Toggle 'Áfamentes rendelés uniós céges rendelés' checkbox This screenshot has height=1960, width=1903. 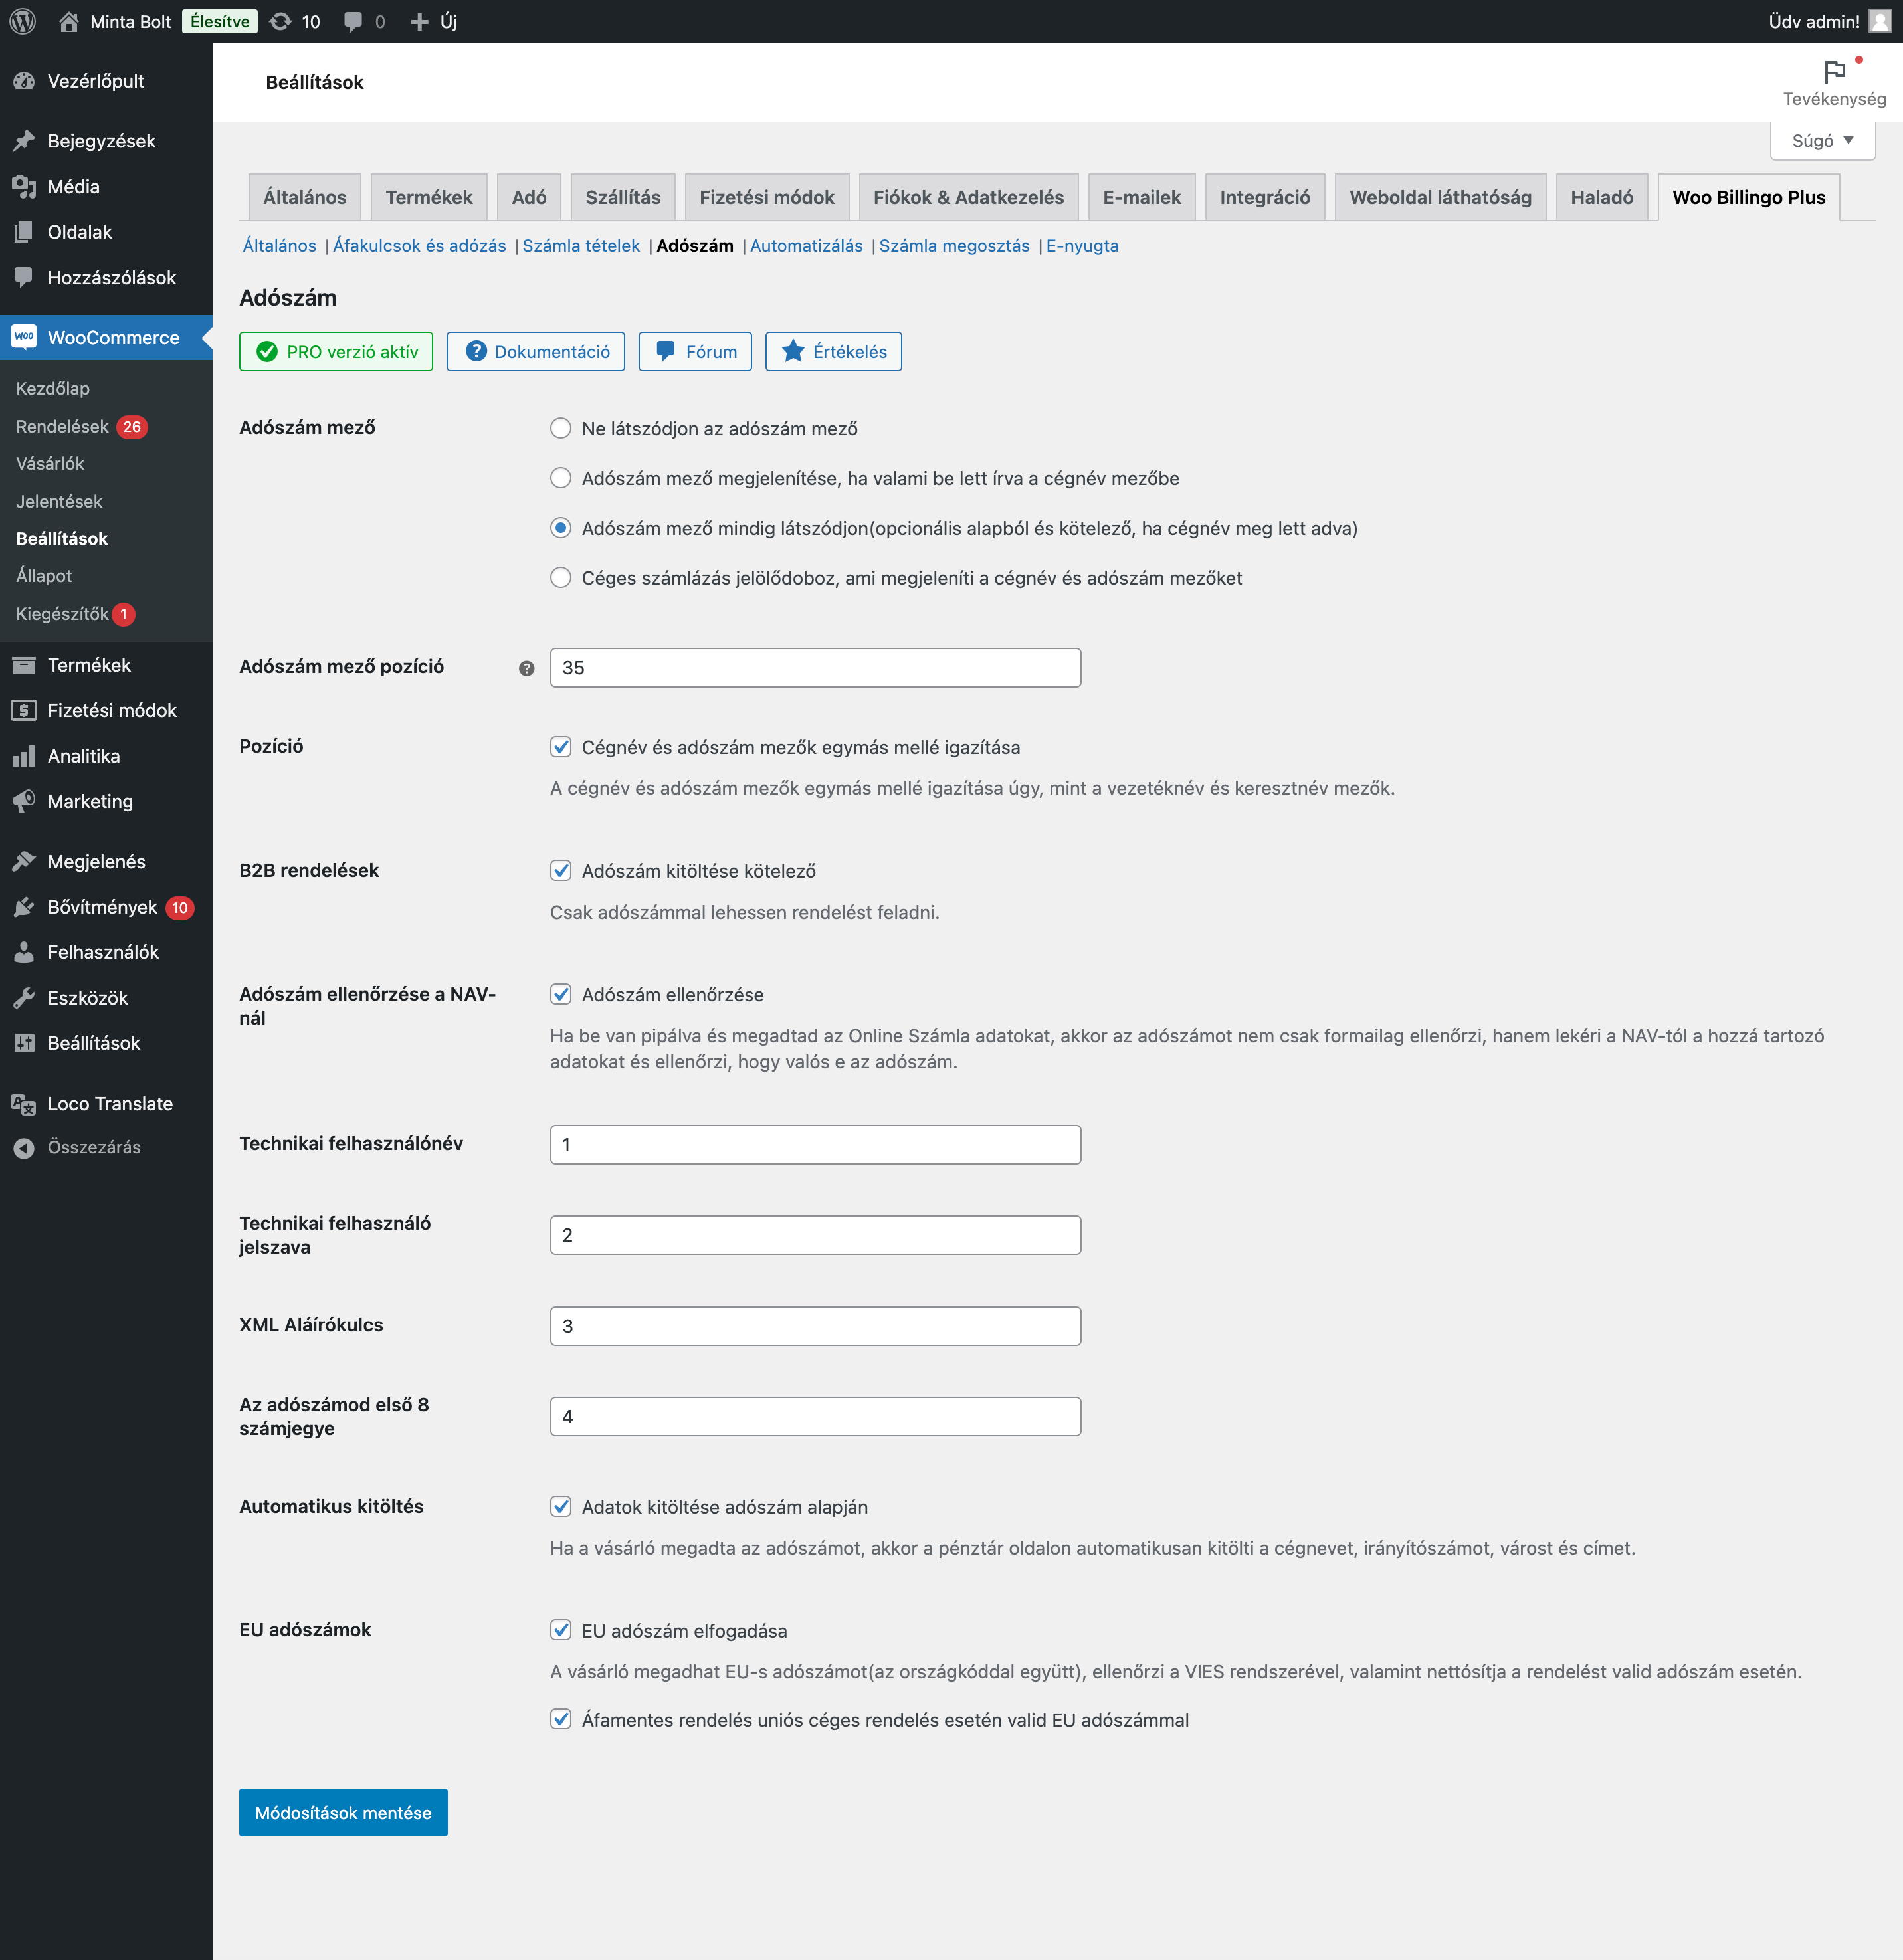click(561, 1719)
